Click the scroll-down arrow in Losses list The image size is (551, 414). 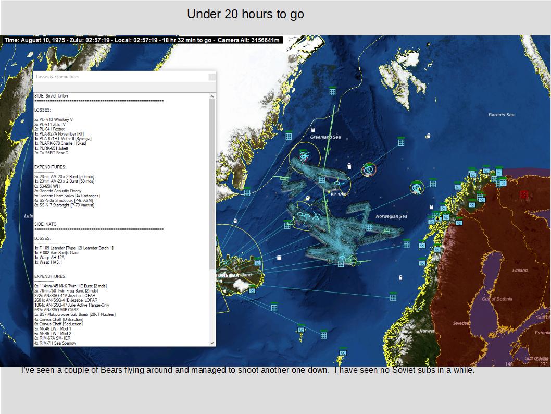click(x=212, y=343)
